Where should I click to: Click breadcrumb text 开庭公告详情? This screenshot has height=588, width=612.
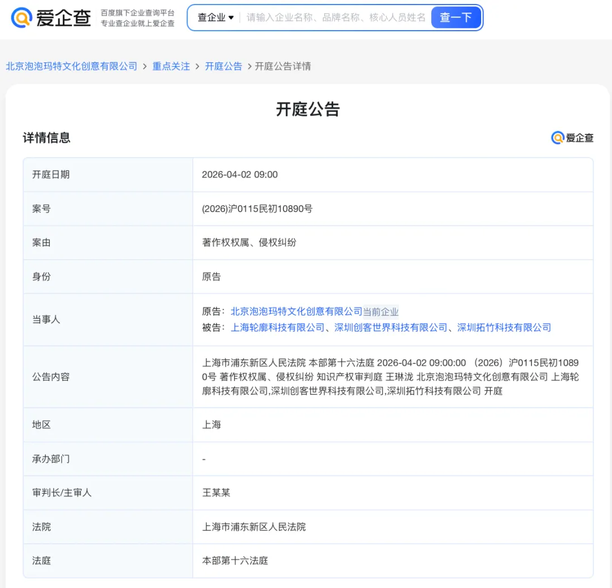(x=283, y=66)
